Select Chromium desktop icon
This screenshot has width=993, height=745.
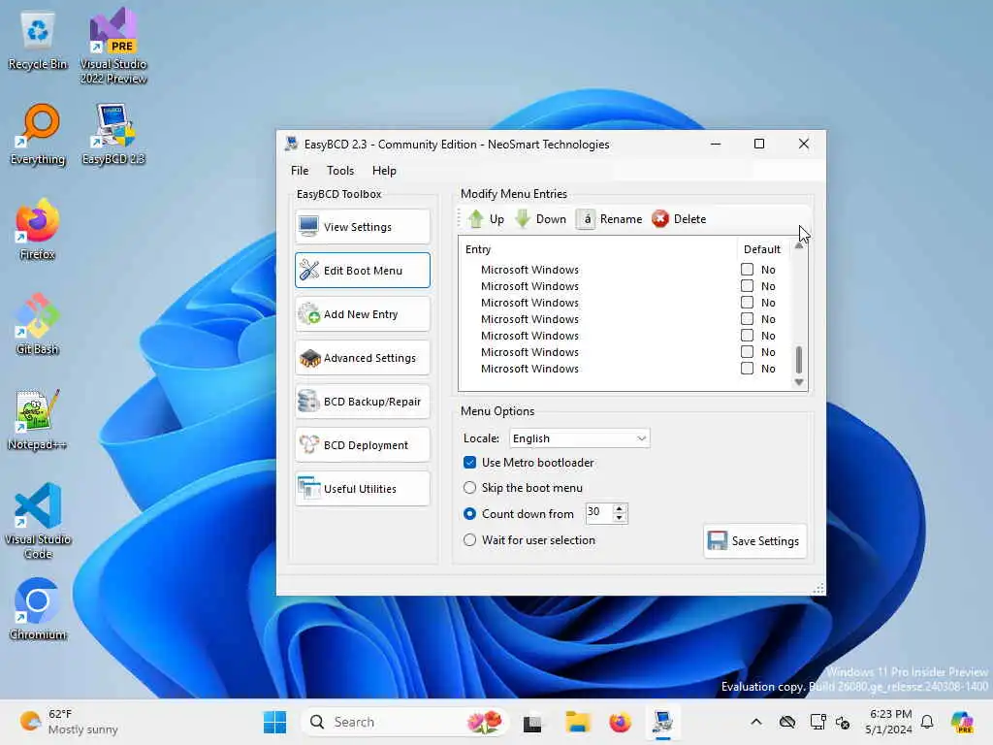pos(38,609)
